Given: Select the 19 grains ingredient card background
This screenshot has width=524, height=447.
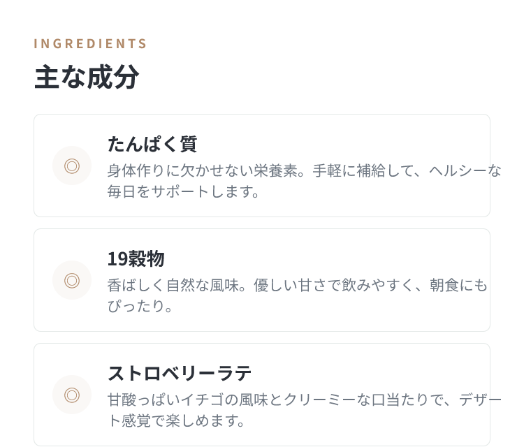Looking at the screenshot, I should (262, 280).
